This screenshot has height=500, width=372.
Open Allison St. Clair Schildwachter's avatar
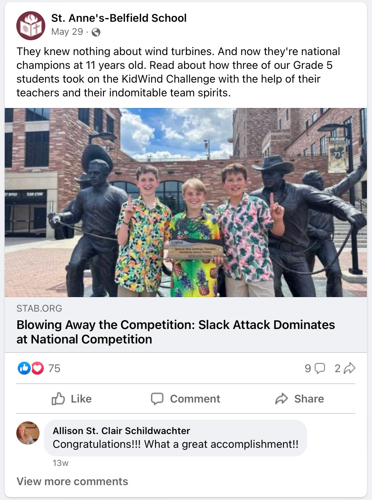28,433
